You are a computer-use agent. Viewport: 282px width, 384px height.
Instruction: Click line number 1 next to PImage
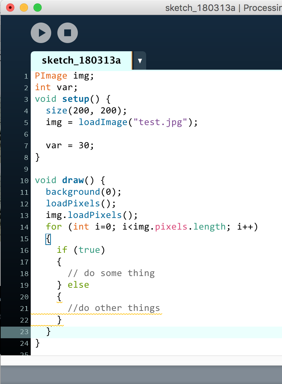(26, 76)
